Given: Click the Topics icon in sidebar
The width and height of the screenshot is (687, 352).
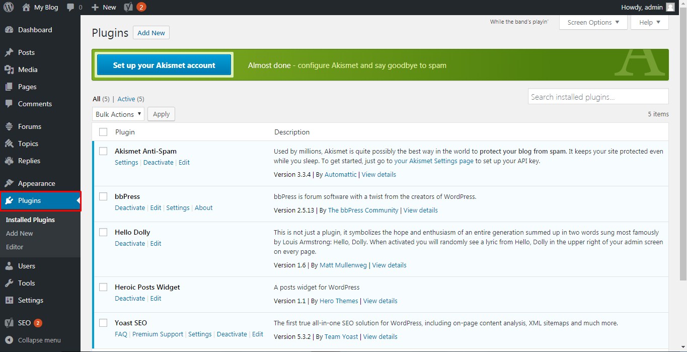Looking at the screenshot, I should point(9,144).
